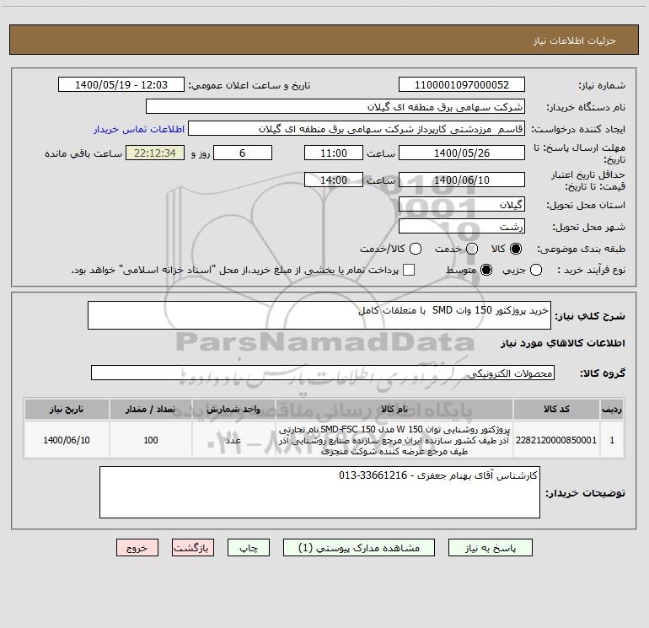Open the اطلاعات تماس خریدار link
Viewport: 649px width, 628px height.
[139, 129]
